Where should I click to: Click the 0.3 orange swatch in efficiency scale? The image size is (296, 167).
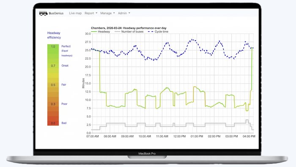click(x=53, y=104)
